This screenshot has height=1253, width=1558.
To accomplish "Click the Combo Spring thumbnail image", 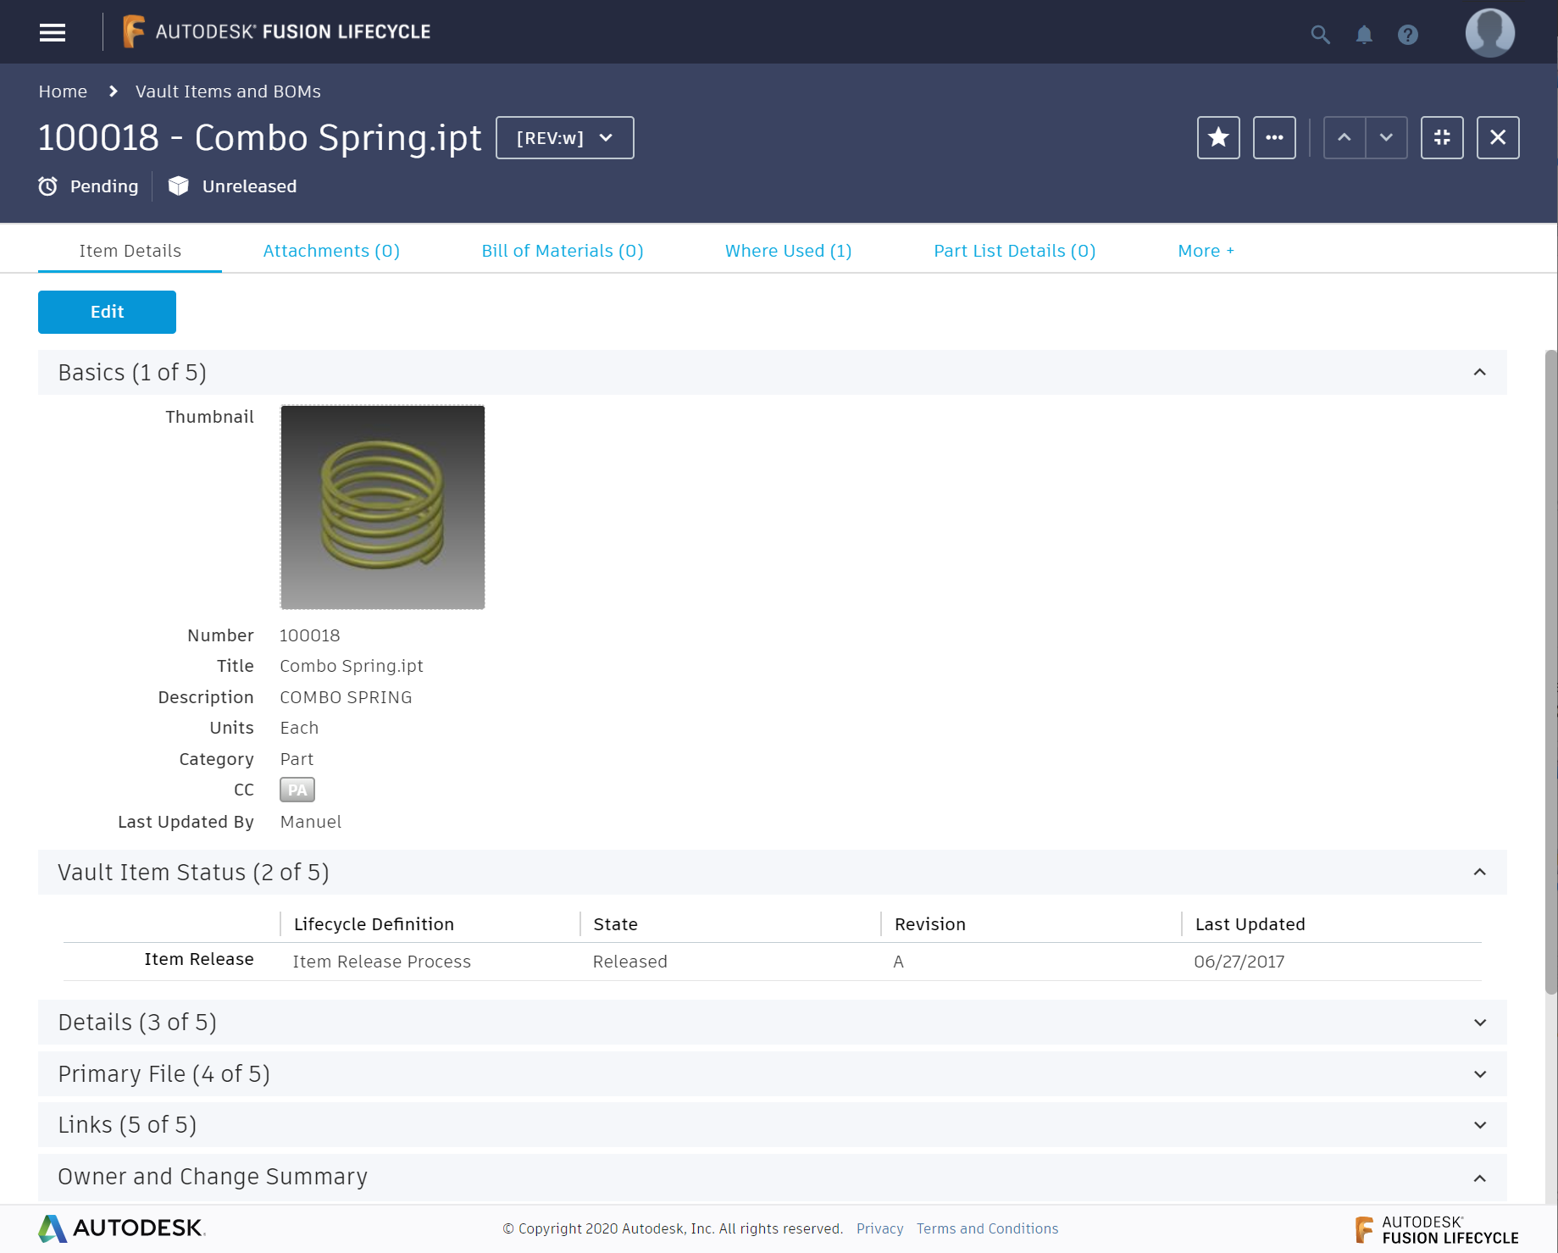I will click(383, 507).
